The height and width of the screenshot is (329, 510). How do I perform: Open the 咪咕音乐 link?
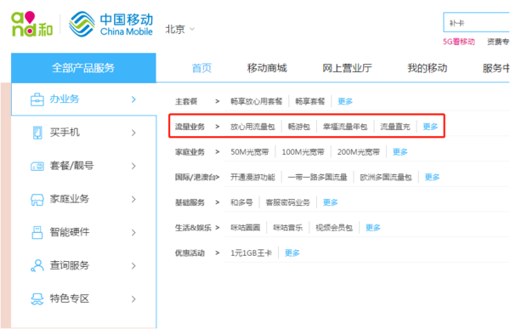point(288,228)
